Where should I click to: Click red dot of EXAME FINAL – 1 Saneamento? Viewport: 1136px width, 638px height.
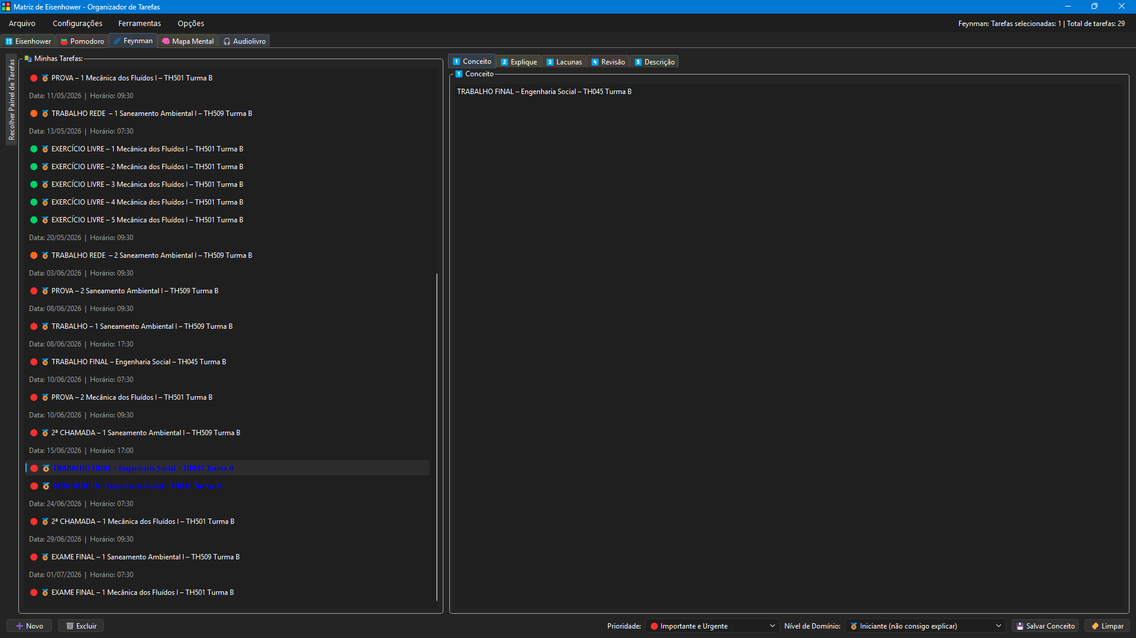tap(34, 557)
